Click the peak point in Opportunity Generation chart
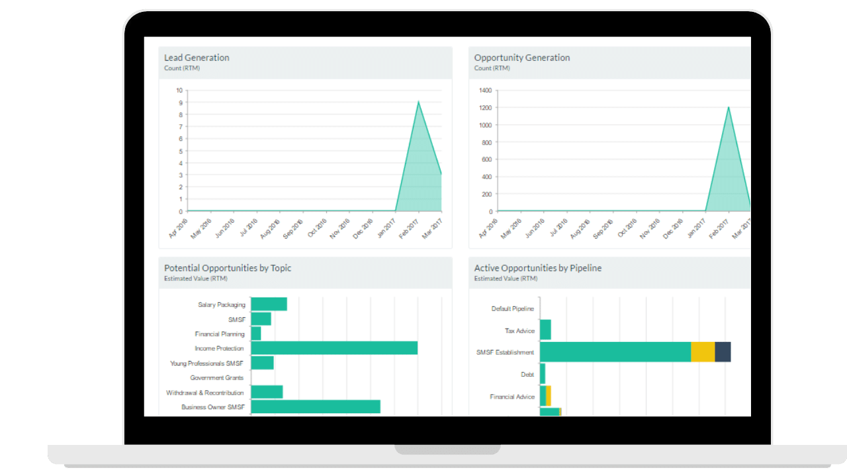Viewport: 847px width, 476px height. click(729, 107)
